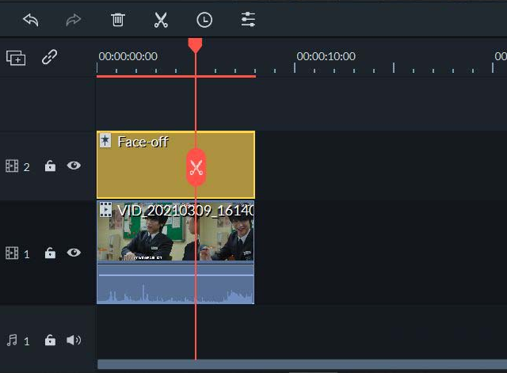507x373 pixels.
Task: Click the star effect icon on Face-off clip
Action: (x=105, y=141)
